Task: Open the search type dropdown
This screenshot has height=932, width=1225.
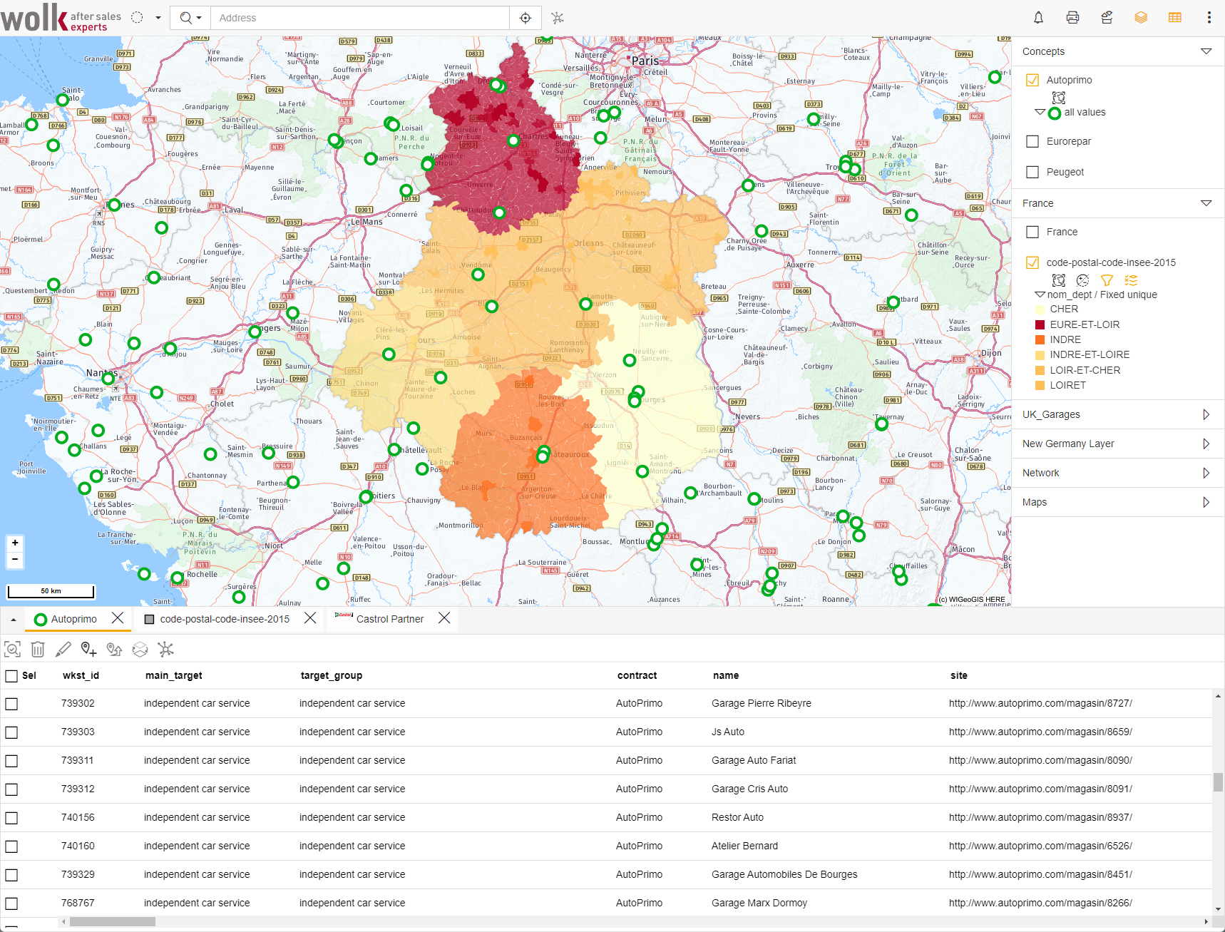Action: (190, 18)
